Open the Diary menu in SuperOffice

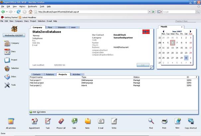tap(26, 21)
